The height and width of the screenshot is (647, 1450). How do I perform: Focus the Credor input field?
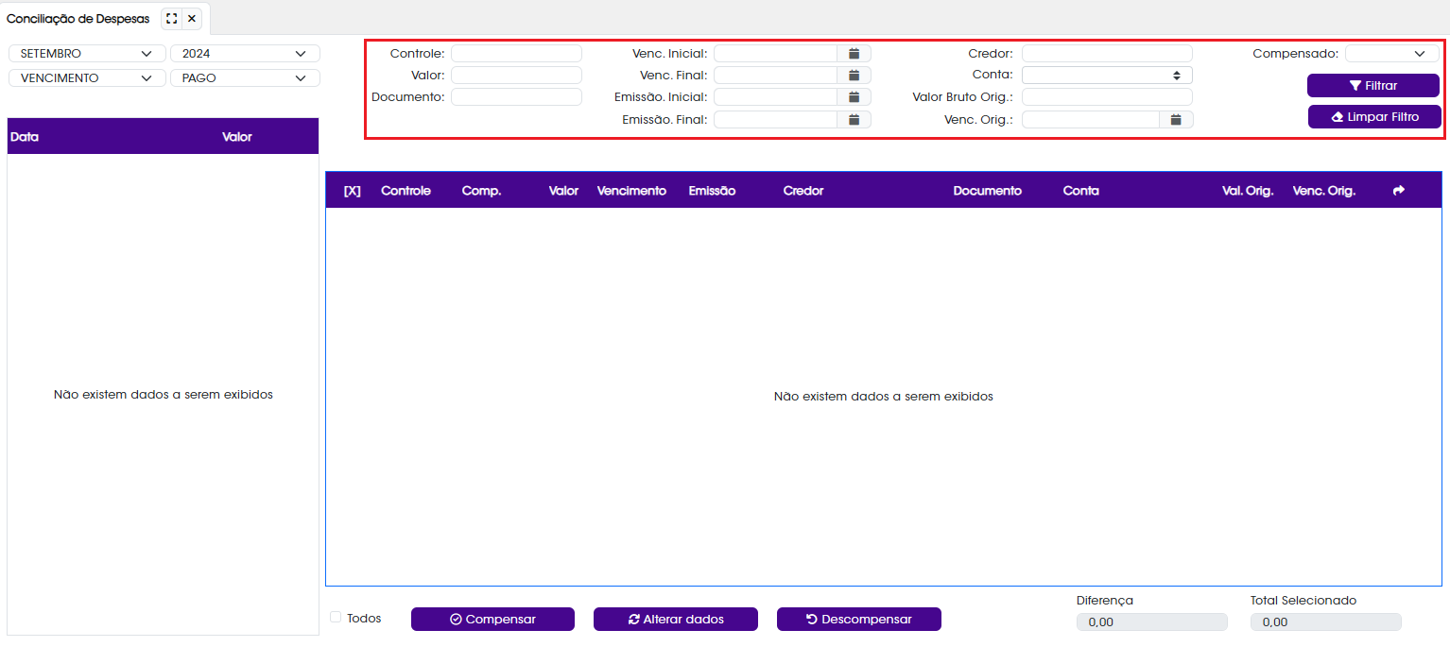pyautogui.click(x=1107, y=54)
